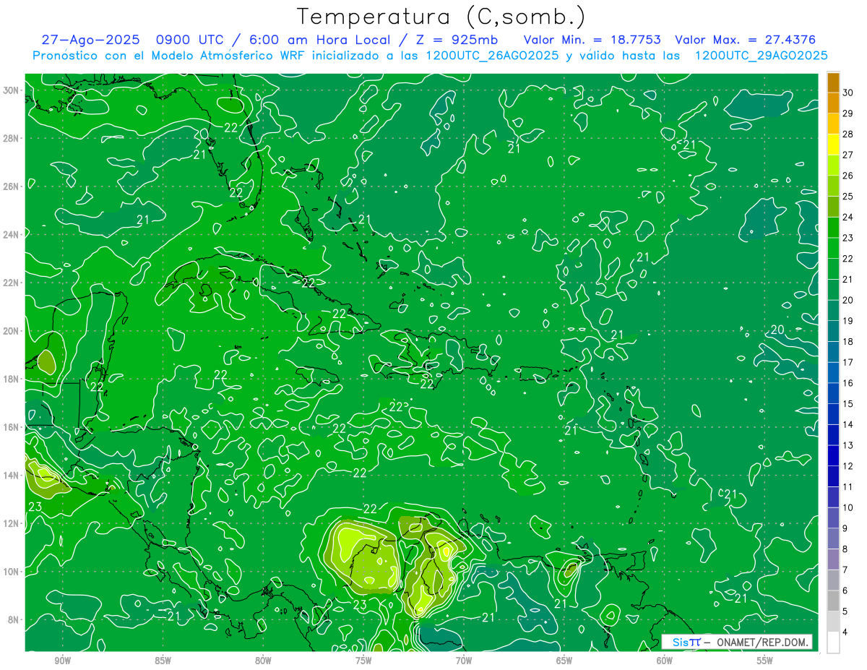The width and height of the screenshot is (867, 670).
Task: Click the legend scale number 30
Action: [x=848, y=92]
